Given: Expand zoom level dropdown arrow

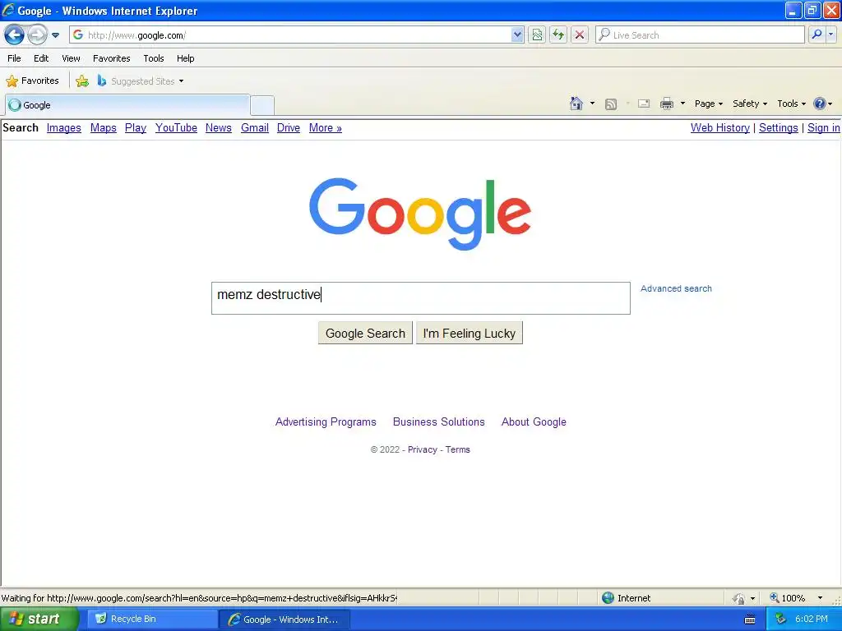Looking at the screenshot, I should (820, 598).
